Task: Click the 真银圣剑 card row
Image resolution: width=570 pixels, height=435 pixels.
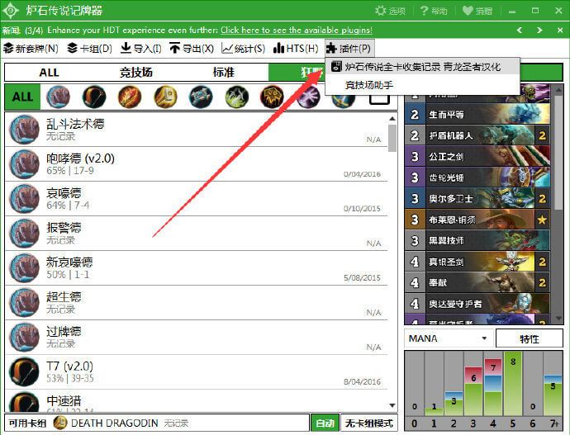Action: [477, 262]
